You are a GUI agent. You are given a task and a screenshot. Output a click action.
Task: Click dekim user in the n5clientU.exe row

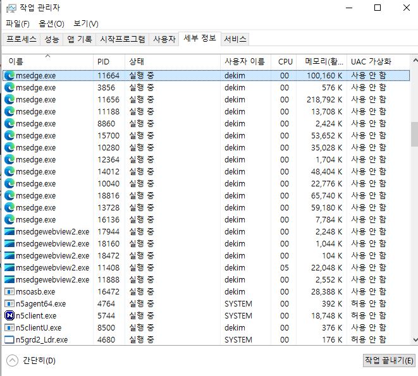point(235,328)
